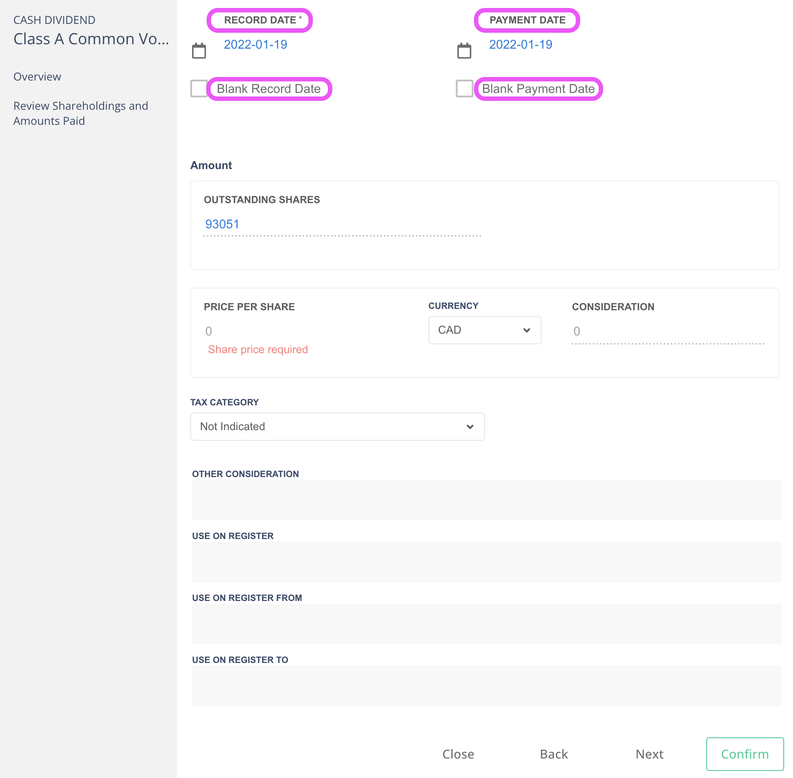Focus the Use On Register From field
Viewport: 793px width, 778px height.
click(486, 624)
